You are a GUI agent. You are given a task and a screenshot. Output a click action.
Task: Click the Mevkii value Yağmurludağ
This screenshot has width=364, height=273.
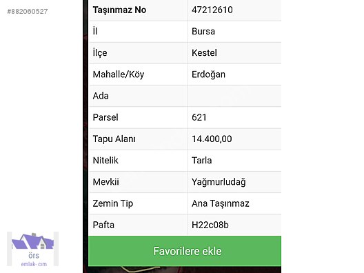coord(219,182)
